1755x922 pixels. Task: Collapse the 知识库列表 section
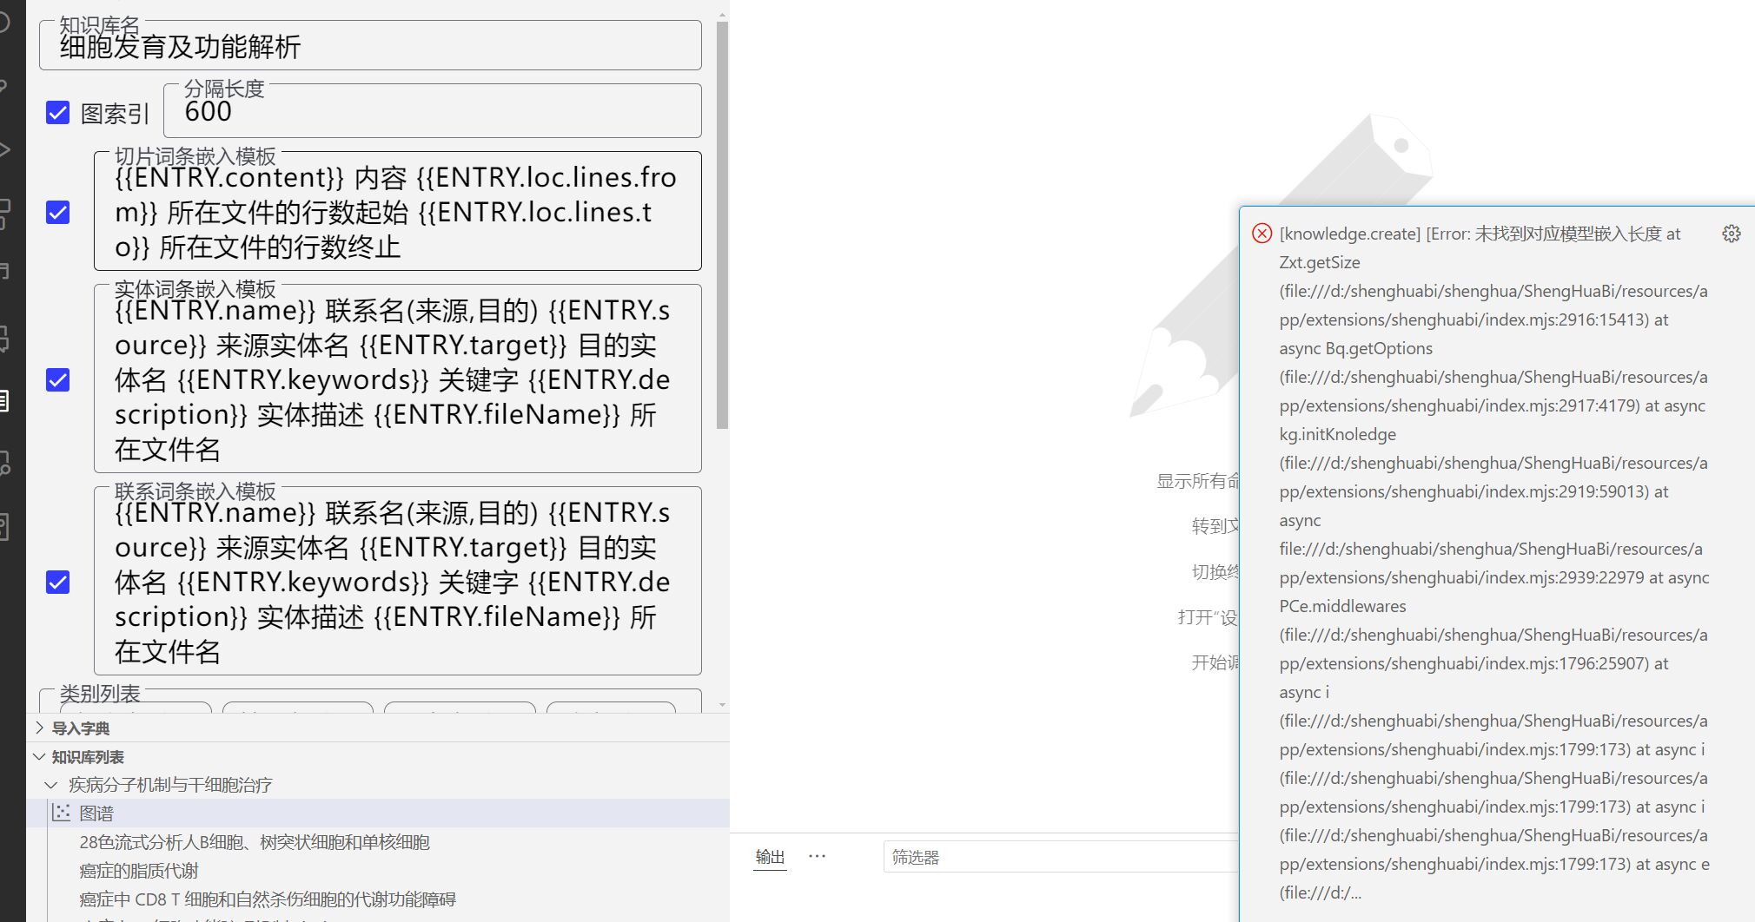87,757
